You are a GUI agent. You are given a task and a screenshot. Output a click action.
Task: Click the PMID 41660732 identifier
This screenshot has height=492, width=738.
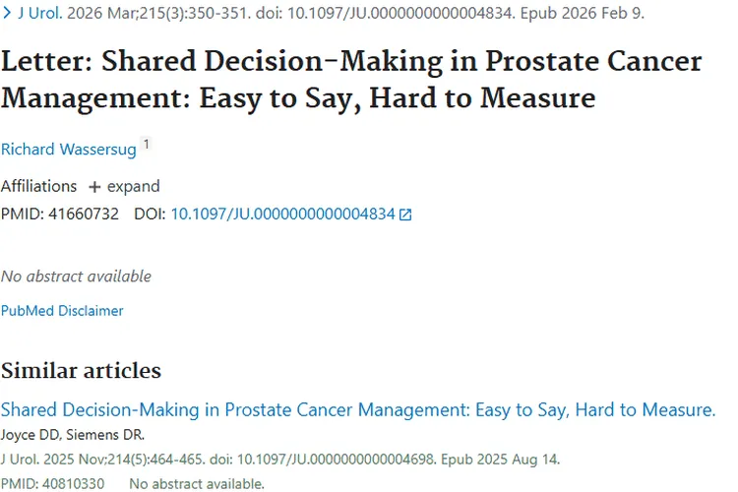click(x=59, y=214)
